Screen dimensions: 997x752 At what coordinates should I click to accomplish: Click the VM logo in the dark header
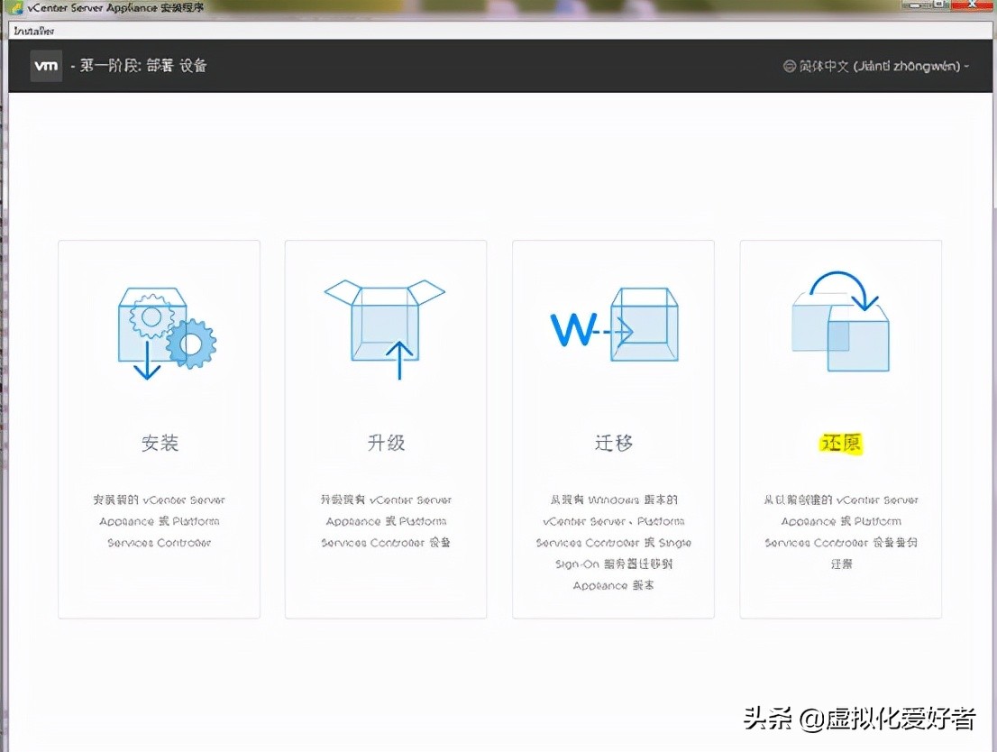(46, 65)
